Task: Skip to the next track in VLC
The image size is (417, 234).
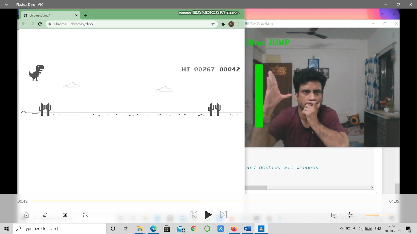Action: 223,215
